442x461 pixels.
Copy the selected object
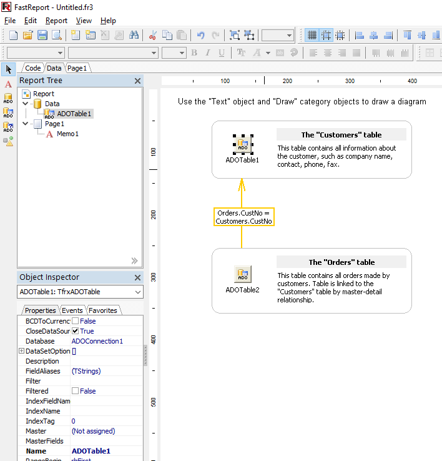(167, 35)
